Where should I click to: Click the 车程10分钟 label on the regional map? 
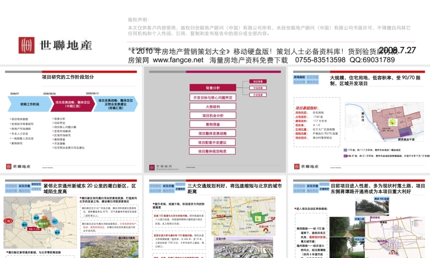(34, 229)
